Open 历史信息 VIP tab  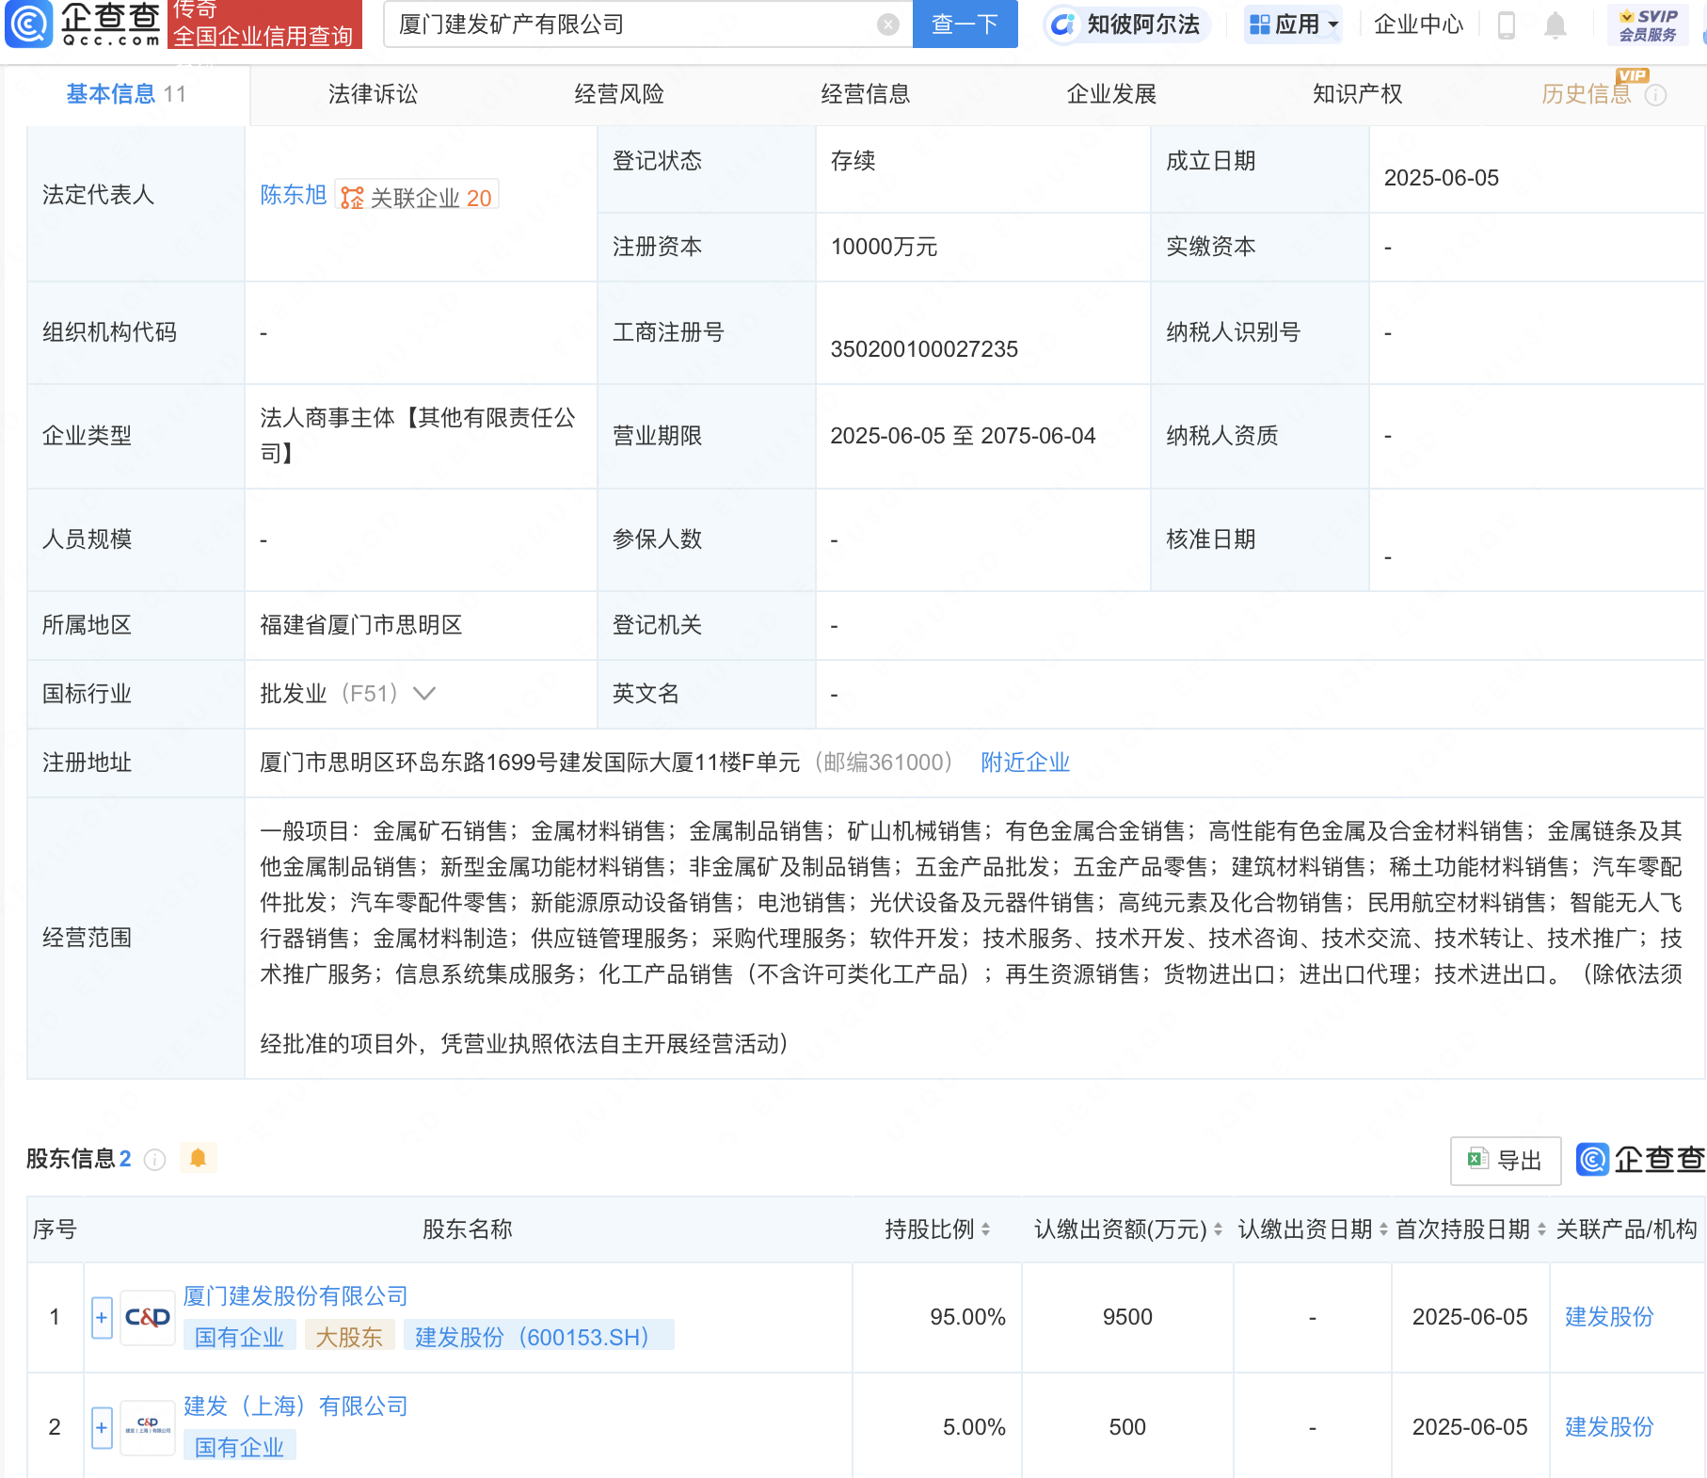tap(1587, 94)
